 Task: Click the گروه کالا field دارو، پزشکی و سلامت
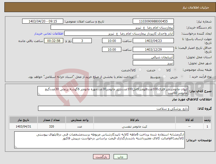[x=113, y=109]
